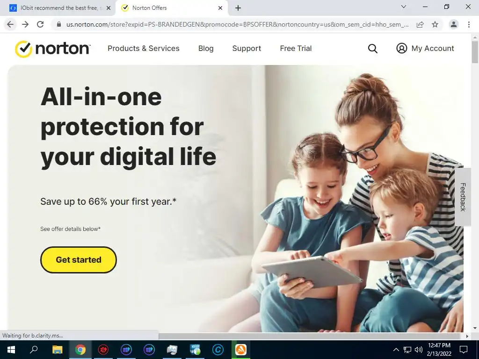Open the Chrome profile avatar icon
The height and width of the screenshot is (359, 479).
(x=454, y=24)
